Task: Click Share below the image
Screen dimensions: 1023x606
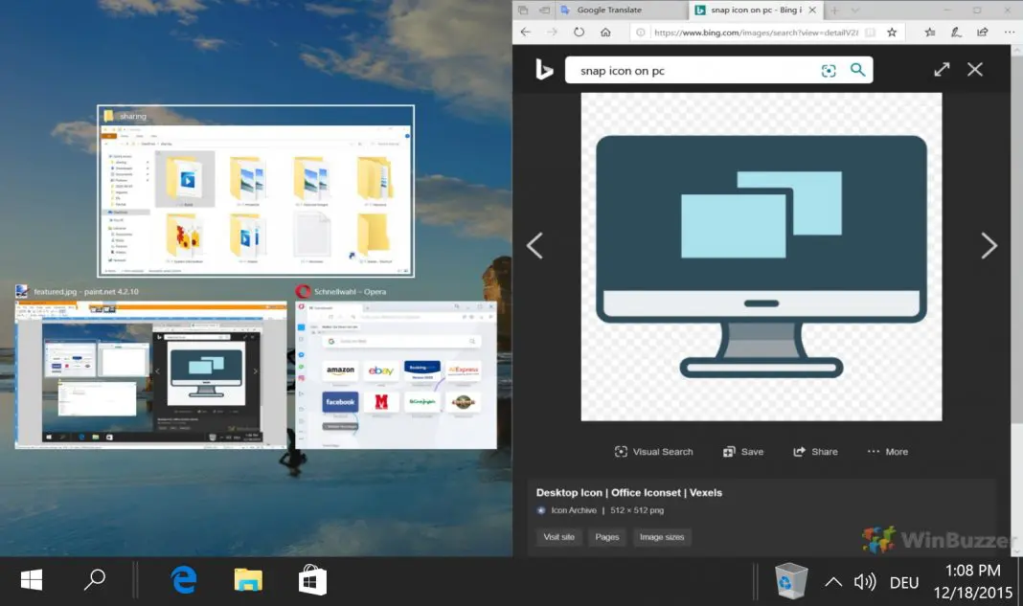Action: [815, 452]
